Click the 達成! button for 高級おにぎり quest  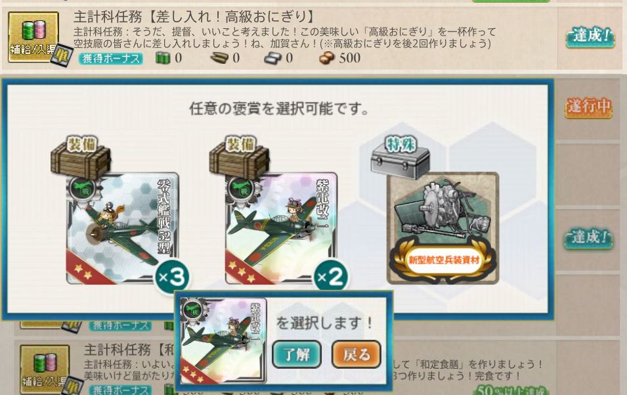tap(590, 36)
